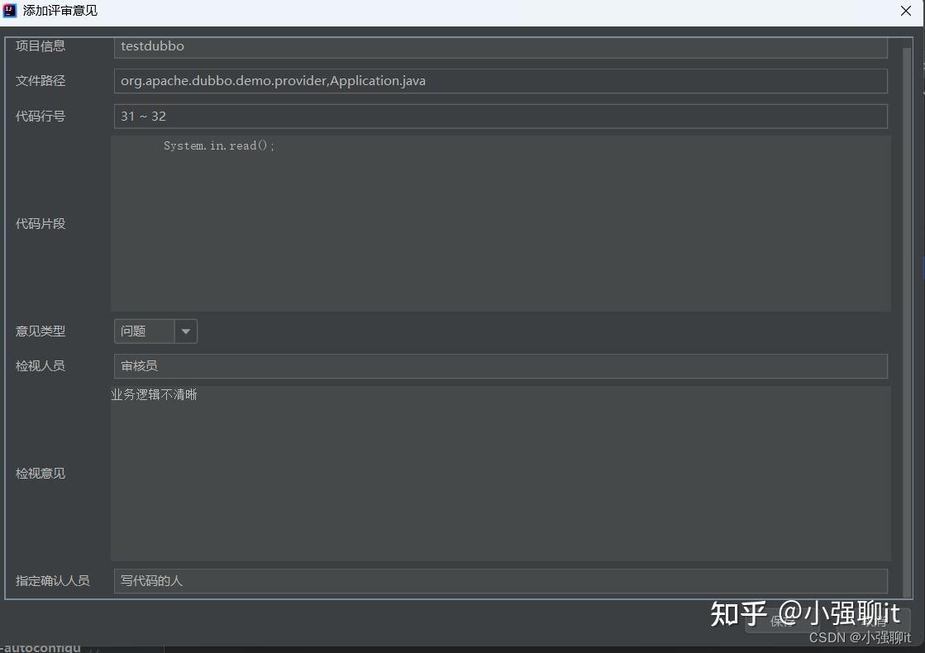
Task: Place cursor in the 检视意见 text area
Action: 499,473
